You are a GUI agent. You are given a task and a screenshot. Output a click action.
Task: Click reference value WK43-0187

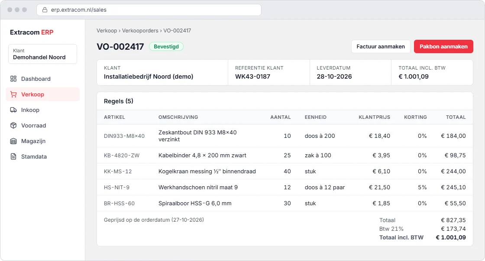253,76
